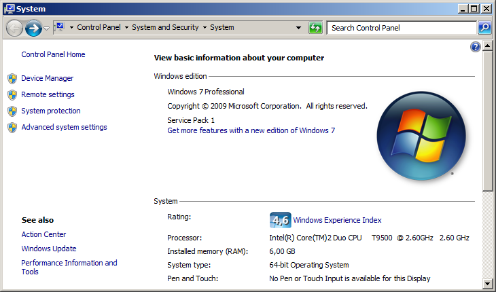Click the '64-bit Operating System' value
This screenshot has height=292, width=496.
(x=309, y=265)
